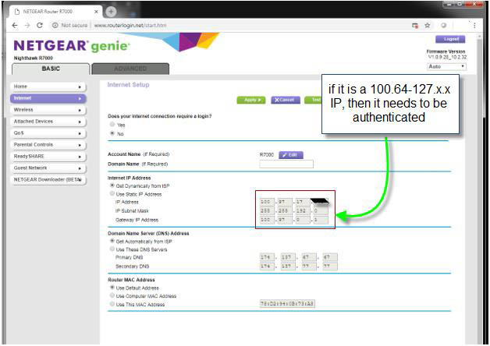
Task: Click the green Test button
Action: pos(314,100)
